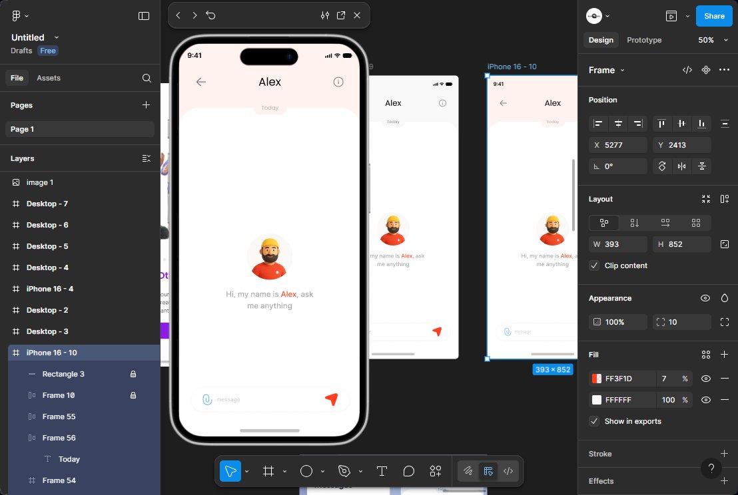This screenshot has width=738, height=495.
Task: Expand shape tool options chevron
Action: click(x=322, y=472)
